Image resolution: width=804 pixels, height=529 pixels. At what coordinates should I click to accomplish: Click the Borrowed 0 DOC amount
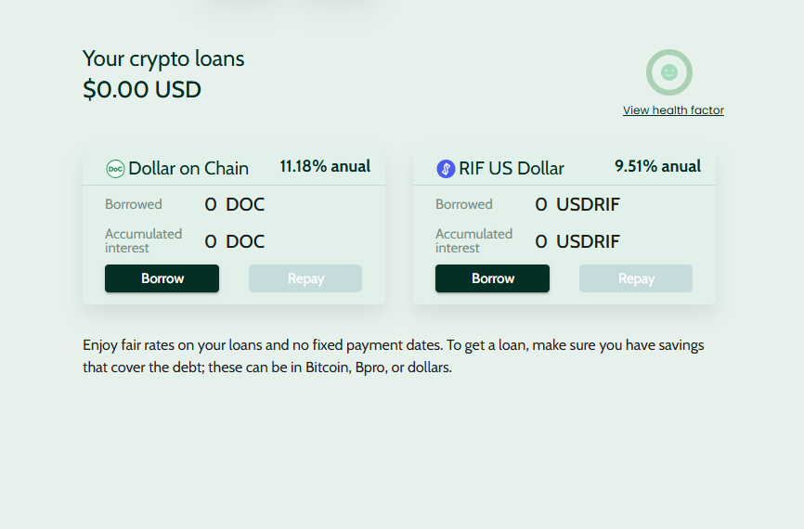[x=234, y=205]
